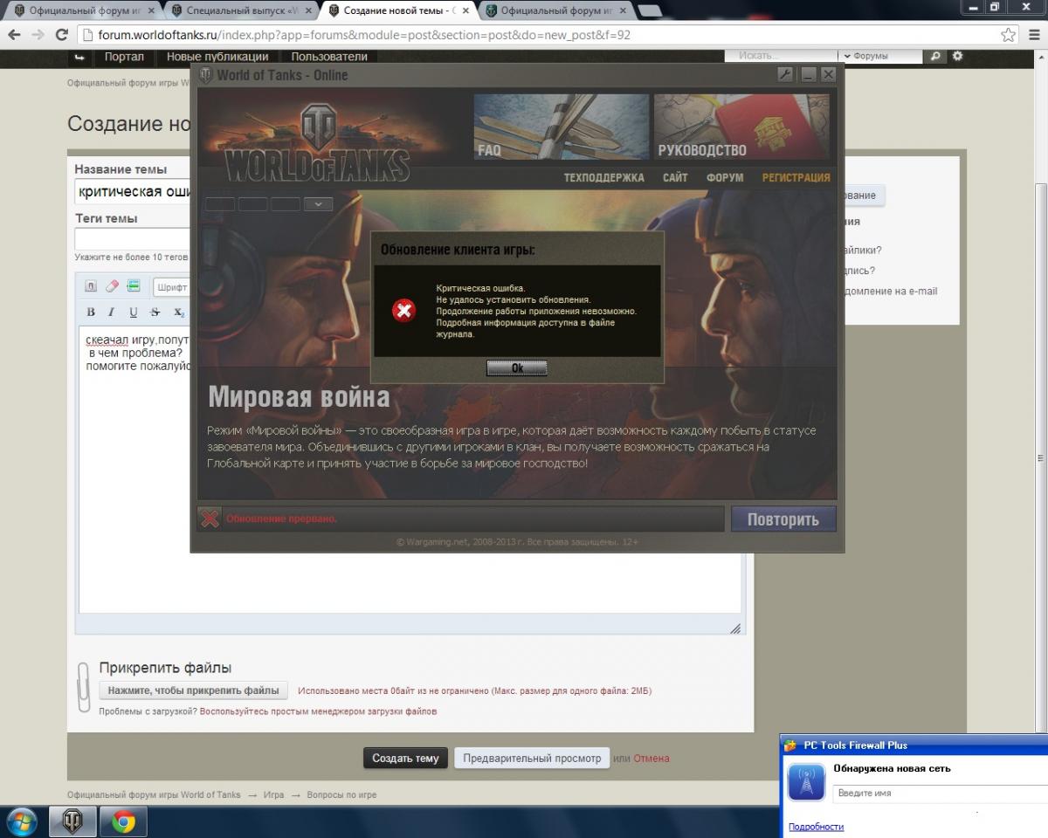Open Новые публикации in forum navigation
The image size is (1048, 838).
coord(217,57)
